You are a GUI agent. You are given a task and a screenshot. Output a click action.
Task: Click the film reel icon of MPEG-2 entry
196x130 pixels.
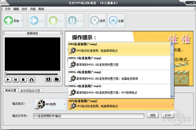(73, 78)
